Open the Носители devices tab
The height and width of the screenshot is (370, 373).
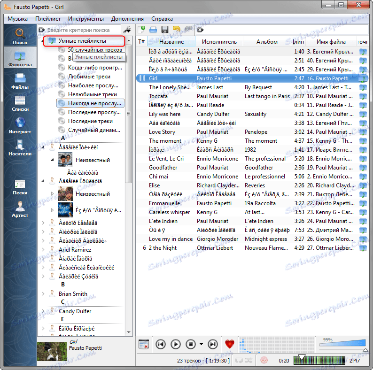point(20,147)
